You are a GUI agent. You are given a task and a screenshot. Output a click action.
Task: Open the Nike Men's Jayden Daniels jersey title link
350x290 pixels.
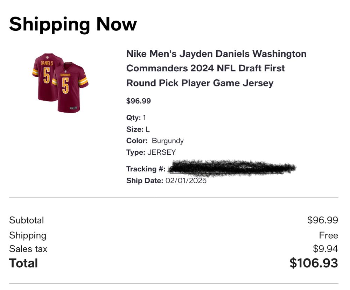pyautogui.click(x=216, y=69)
